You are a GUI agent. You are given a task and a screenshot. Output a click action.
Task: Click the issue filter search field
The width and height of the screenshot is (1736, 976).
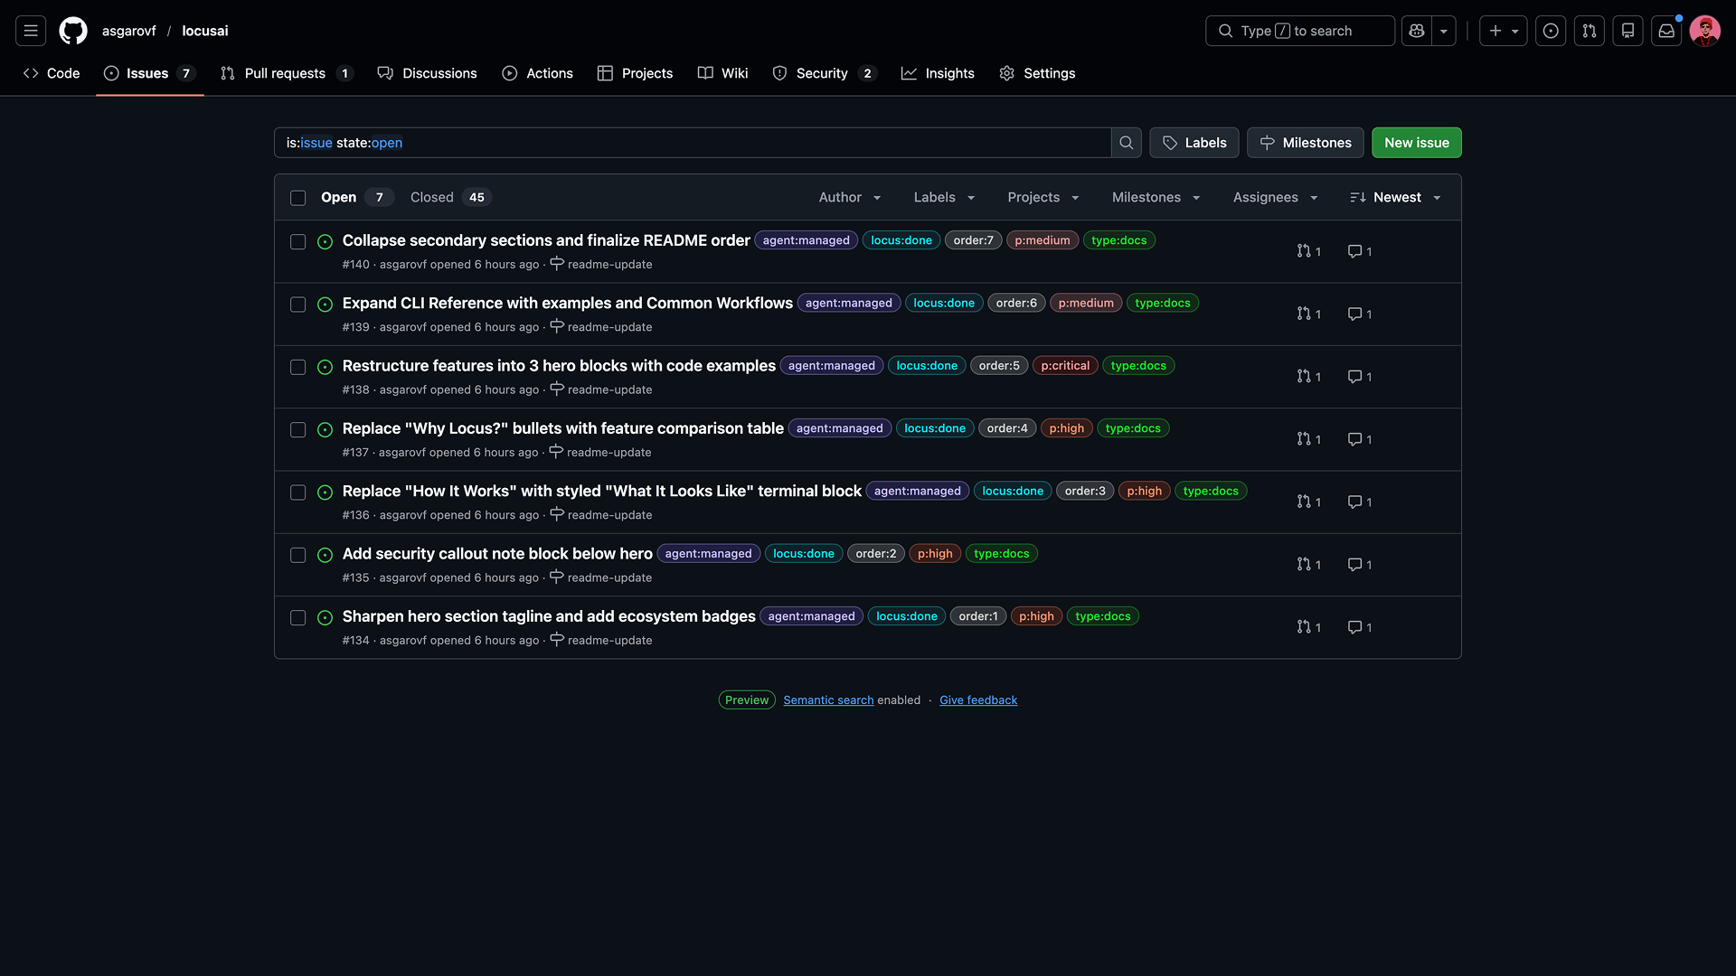point(692,143)
